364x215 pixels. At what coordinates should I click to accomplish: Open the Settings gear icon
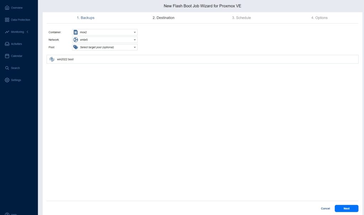click(x=7, y=80)
